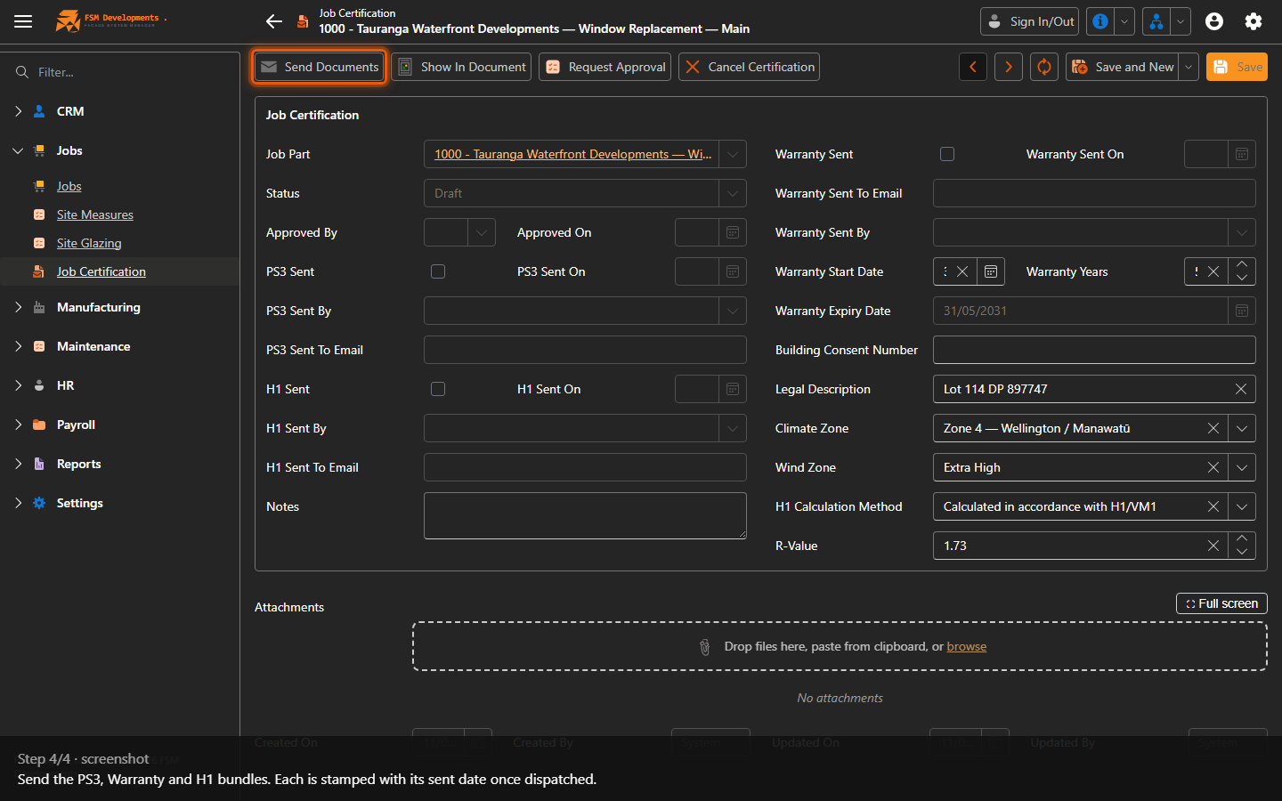Open the hamburger main menu
The width and height of the screenshot is (1282, 801).
point(23,21)
